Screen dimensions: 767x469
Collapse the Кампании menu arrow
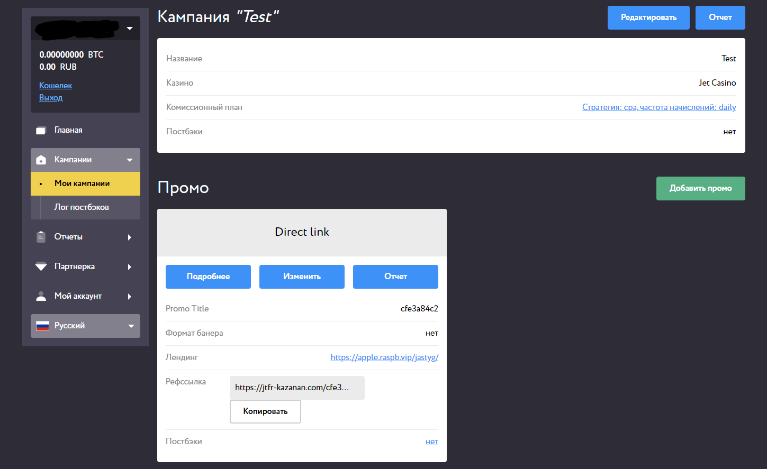click(130, 160)
